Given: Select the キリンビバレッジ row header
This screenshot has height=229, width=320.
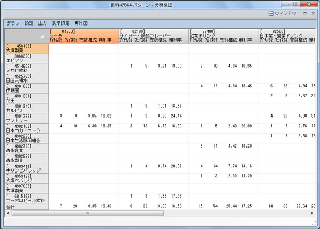Looking at the screenshot, I should pyautogui.click(x=27, y=168).
